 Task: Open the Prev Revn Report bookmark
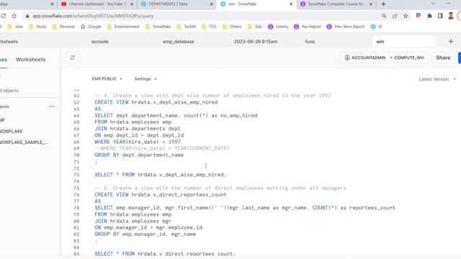[x=346, y=27]
